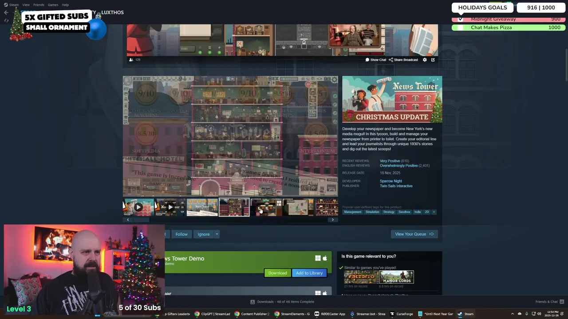Screen dimensions: 568x319
Task: Click the Apple platform icon on demo
Action: [x=325, y=258]
